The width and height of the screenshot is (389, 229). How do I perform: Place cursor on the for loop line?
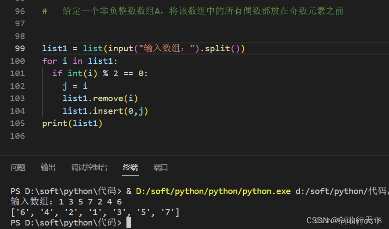pos(80,61)
